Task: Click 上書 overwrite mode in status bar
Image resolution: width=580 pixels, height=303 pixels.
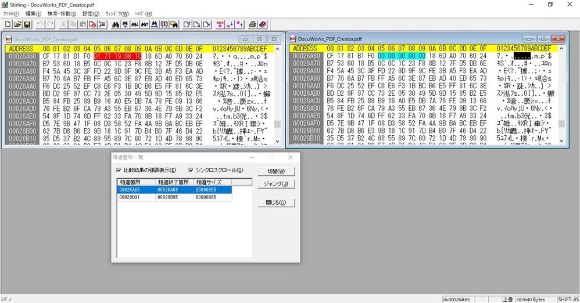Action: tap(507, 300)
